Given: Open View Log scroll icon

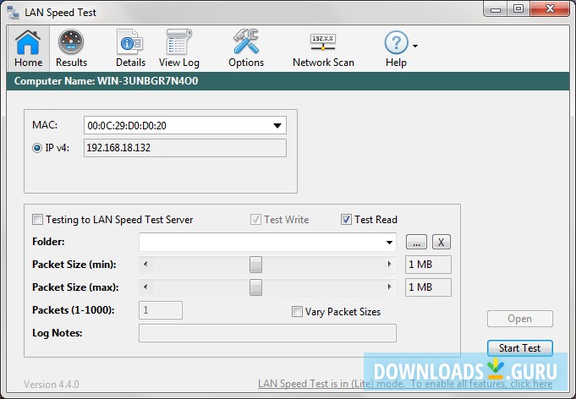Looking at the screenshot, I should click(179, 48).
